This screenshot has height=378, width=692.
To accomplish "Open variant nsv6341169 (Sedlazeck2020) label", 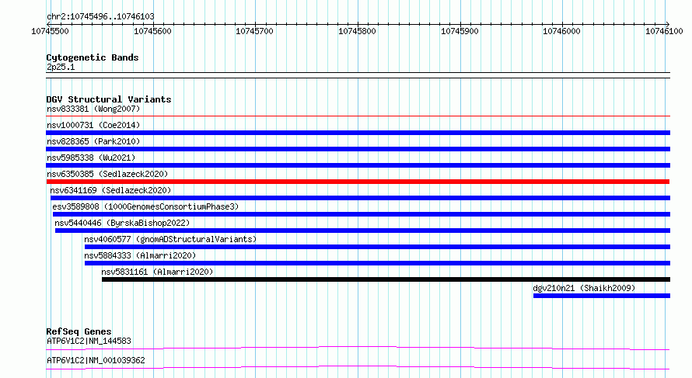I will [x=110, y=190].
